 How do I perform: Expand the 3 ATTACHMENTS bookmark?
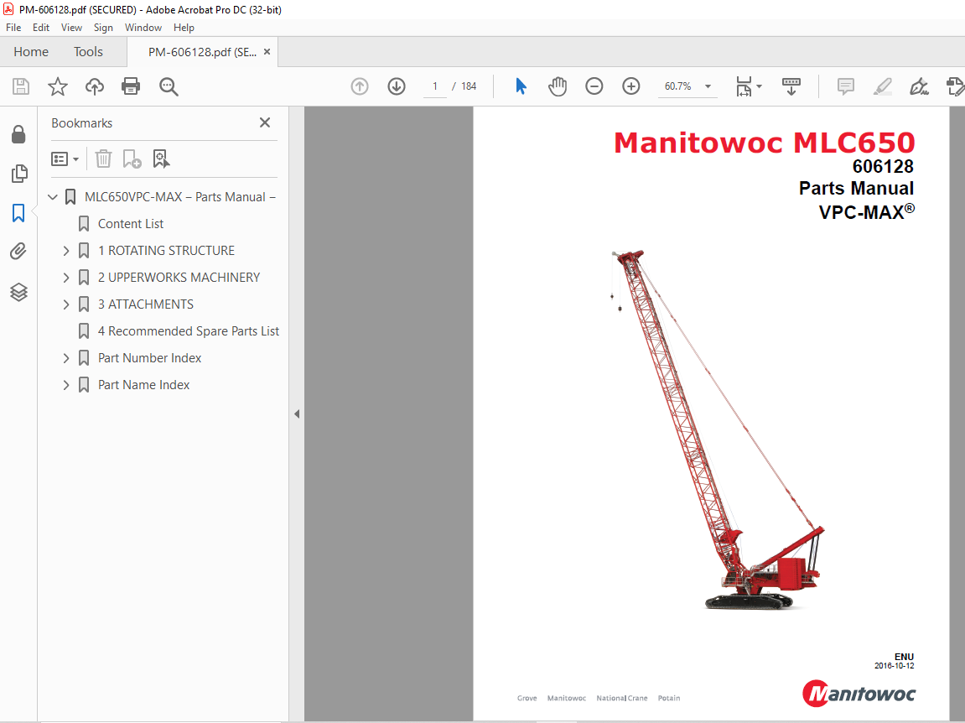pyautogui.click(x=66, y=304)
